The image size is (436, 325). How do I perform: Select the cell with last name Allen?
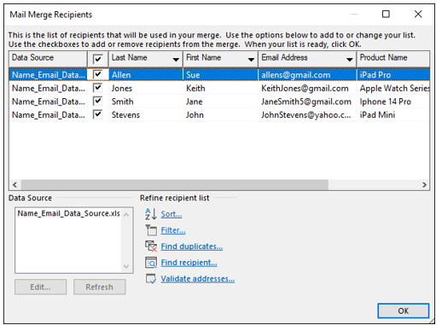(146, 75)
